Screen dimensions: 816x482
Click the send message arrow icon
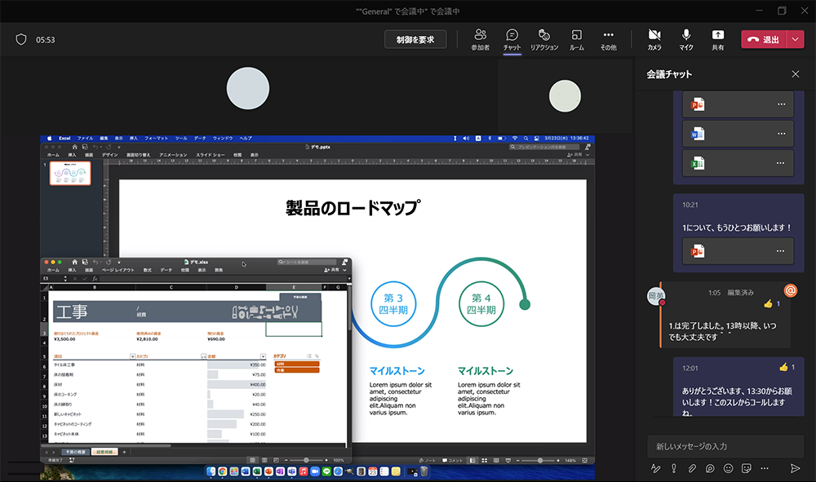click(x=795, y=468)
